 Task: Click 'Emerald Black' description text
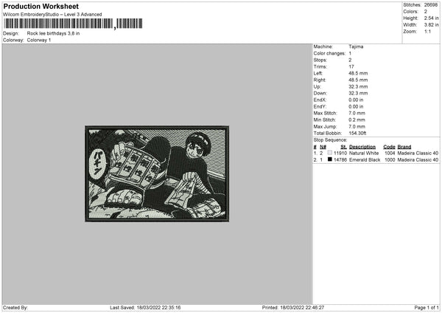pos(365,160)
